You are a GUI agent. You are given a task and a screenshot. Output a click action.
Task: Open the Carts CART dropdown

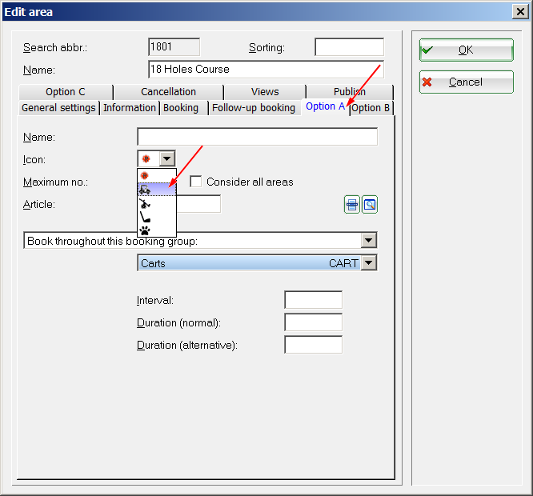point(368,262)
